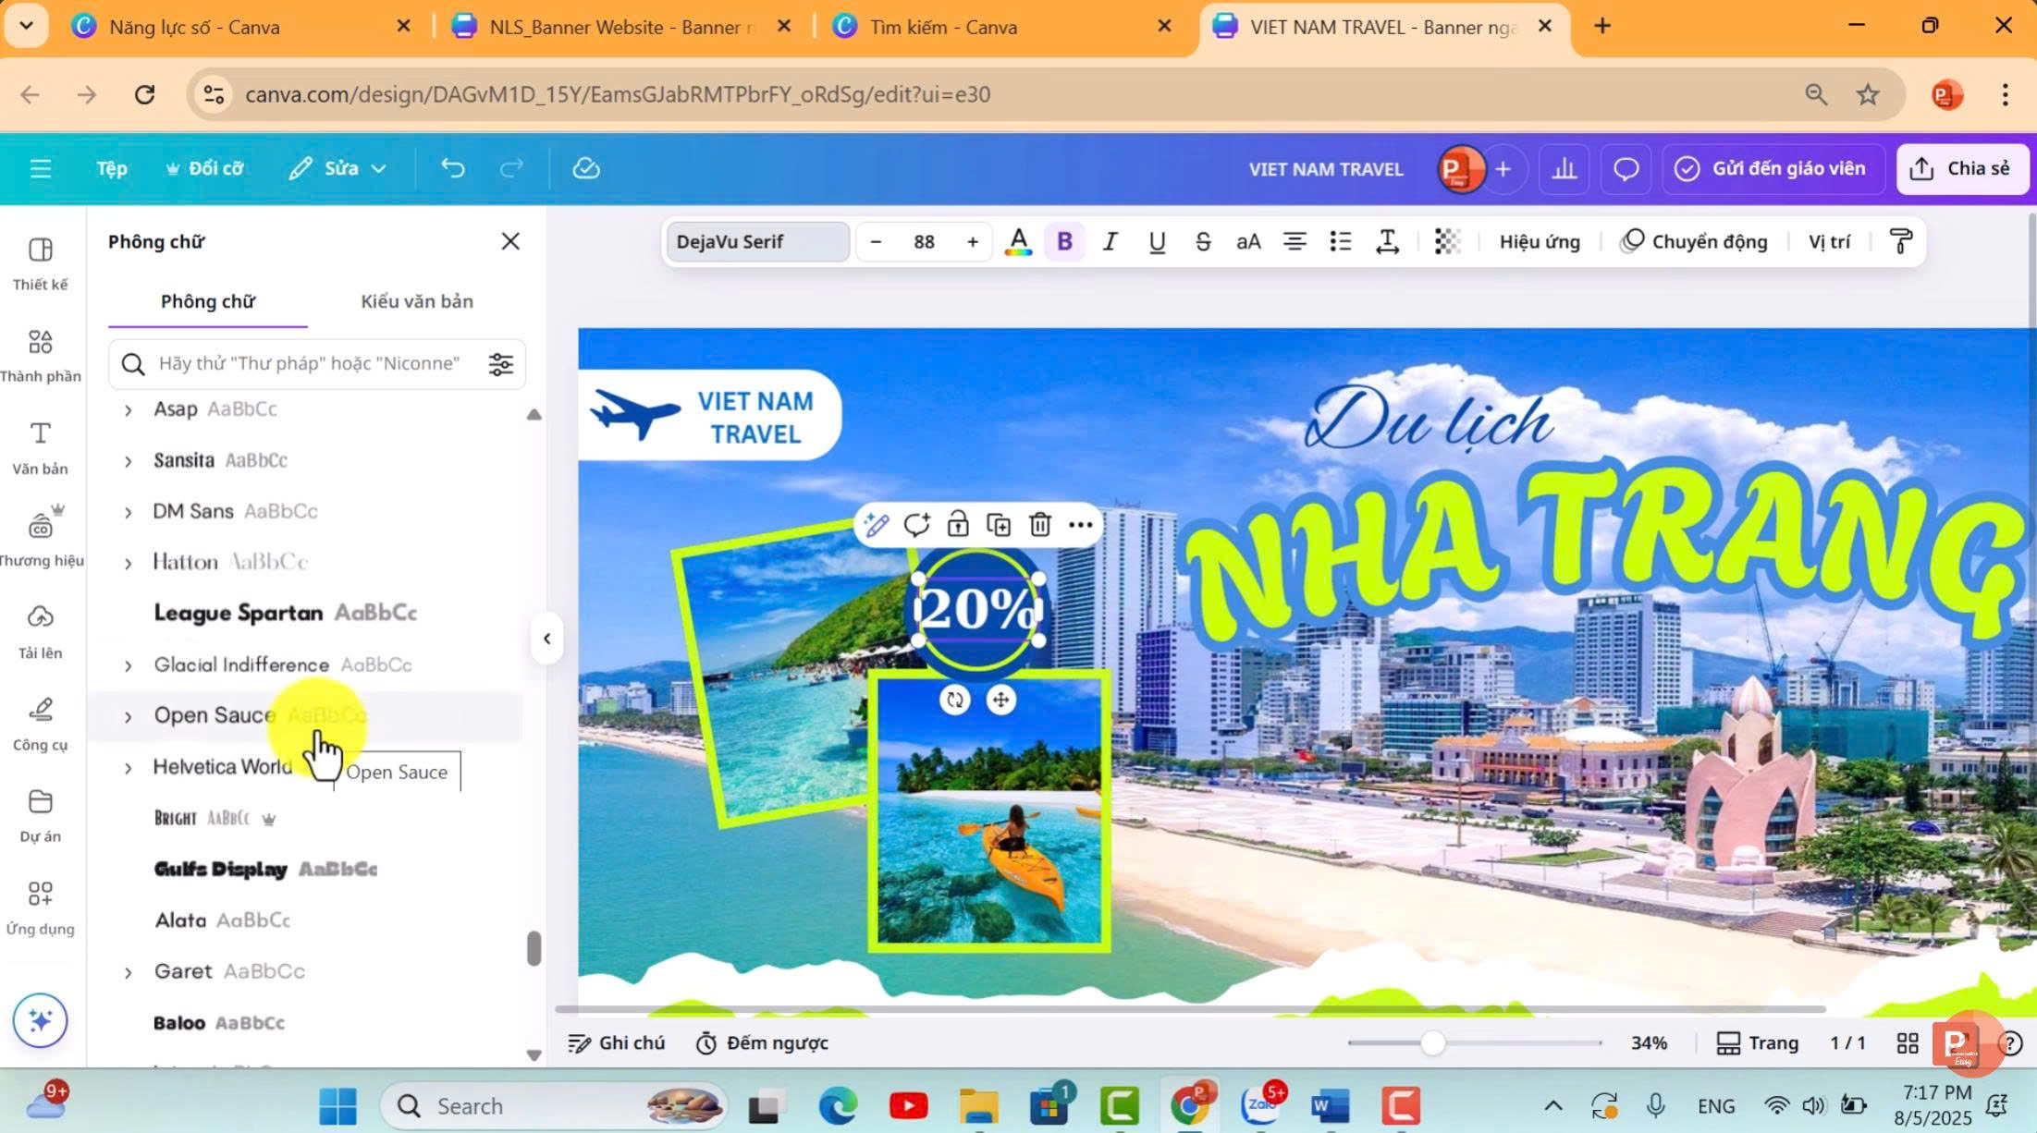2037x1133 pixels.
Task: Lock the selected element
Action: point(957,525)
